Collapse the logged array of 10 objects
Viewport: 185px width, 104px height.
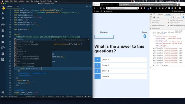(x=152, y=33)
